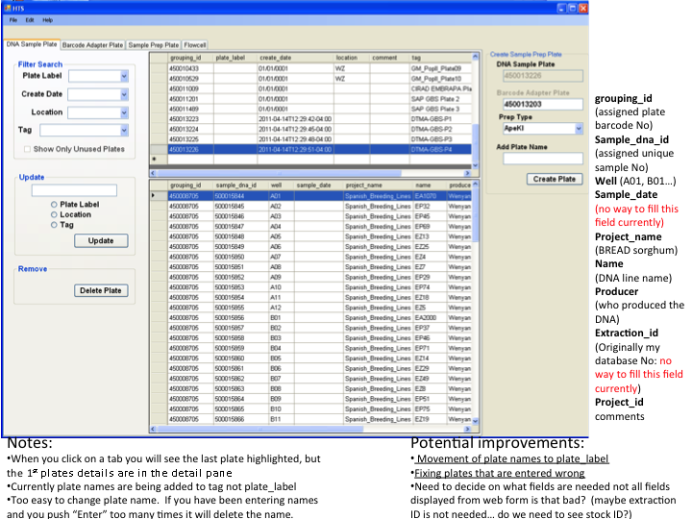Switch to Barcode Adapter Plate tab
692x519 pixels.
[92, 45]
